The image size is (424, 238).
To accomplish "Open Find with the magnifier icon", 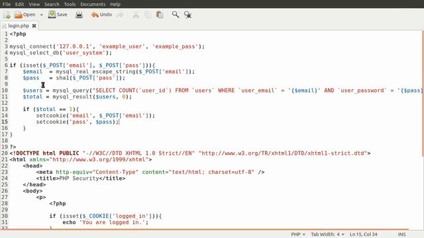I will pos(176,15).
